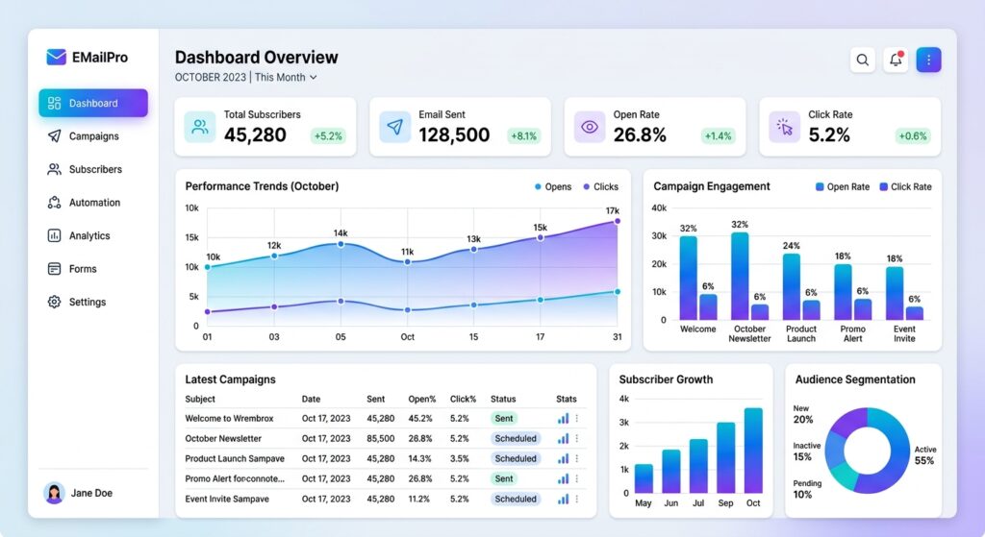The image size is (985, 537).
Task: Click the +8.1% email sent change badge
Action: point(524,136)
